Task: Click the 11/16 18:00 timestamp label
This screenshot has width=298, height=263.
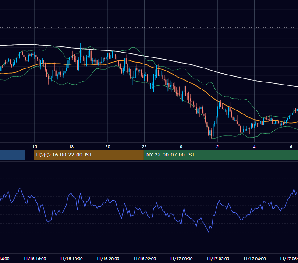Action: pyautogui.click(x=71, y=259)
